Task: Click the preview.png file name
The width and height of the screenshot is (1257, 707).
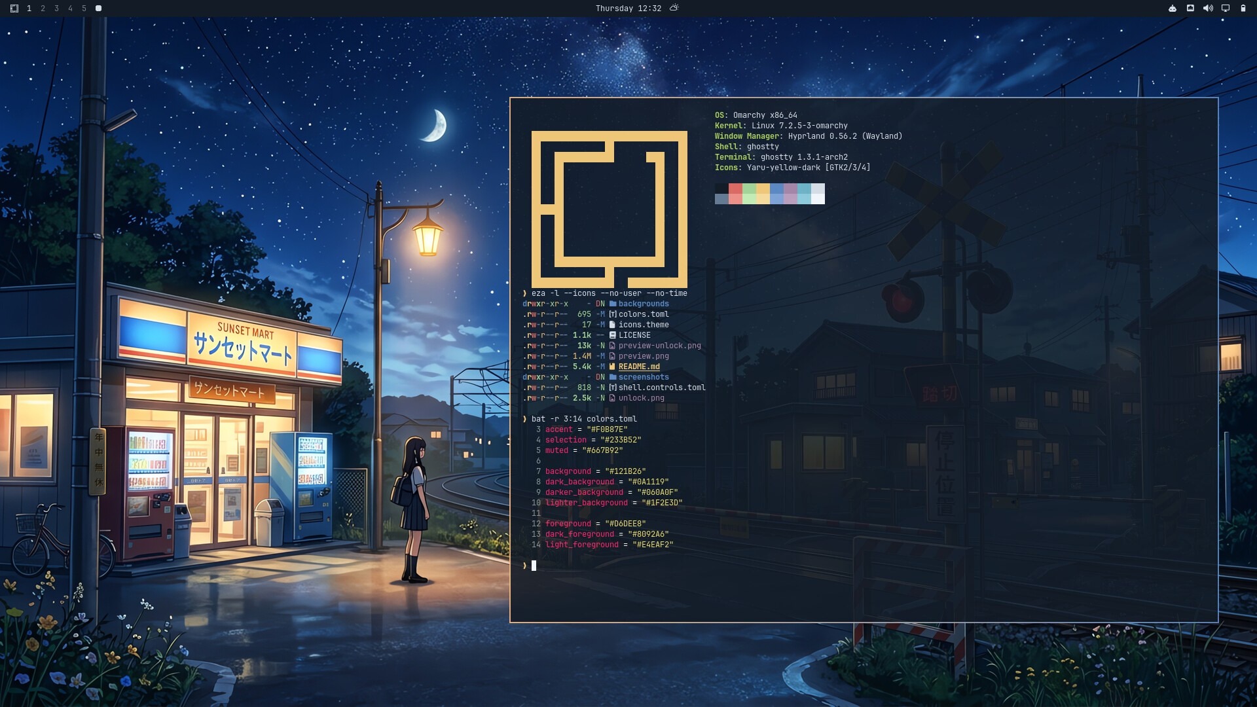Action: click(x=644, y=356)
